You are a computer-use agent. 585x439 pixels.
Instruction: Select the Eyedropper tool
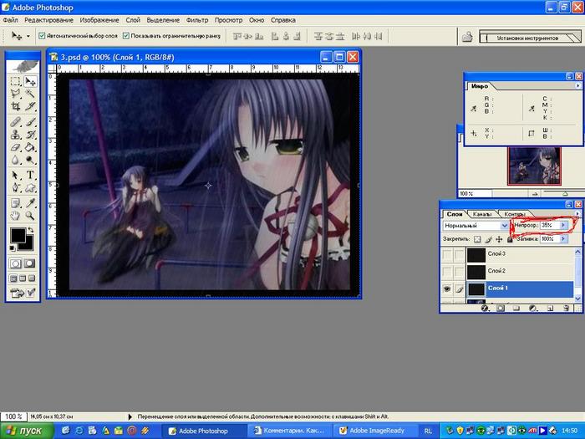coord(30,203)
